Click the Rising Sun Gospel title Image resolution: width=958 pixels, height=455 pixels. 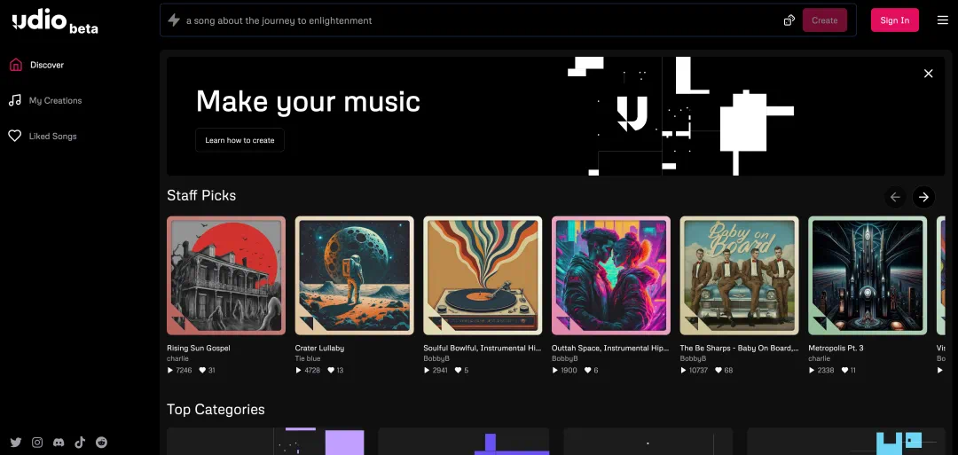tap(198, 348)
